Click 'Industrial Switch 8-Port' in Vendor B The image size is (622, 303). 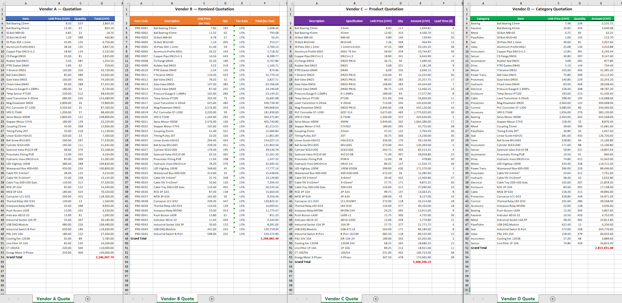[x=172, y=234]
